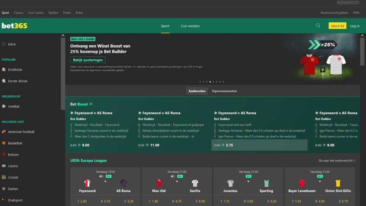Bet on Bayer Leverkusen win at 1.53
Viewport: 366px width, 206px height.
pos(296,201)
